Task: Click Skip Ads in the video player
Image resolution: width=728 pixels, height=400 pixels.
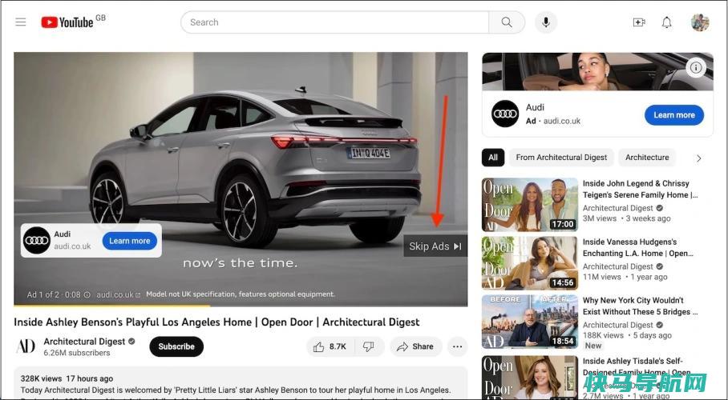Action: point(435,246)
